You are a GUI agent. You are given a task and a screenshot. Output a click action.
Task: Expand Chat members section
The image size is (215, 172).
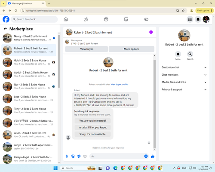184,75
